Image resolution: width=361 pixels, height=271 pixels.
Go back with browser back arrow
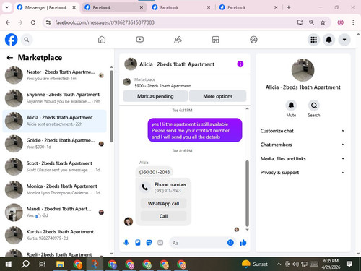(8, 22)
